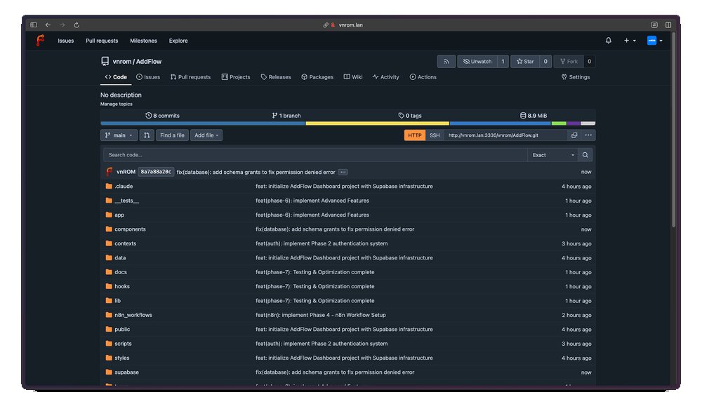Click the purple language bar segment

574,123
